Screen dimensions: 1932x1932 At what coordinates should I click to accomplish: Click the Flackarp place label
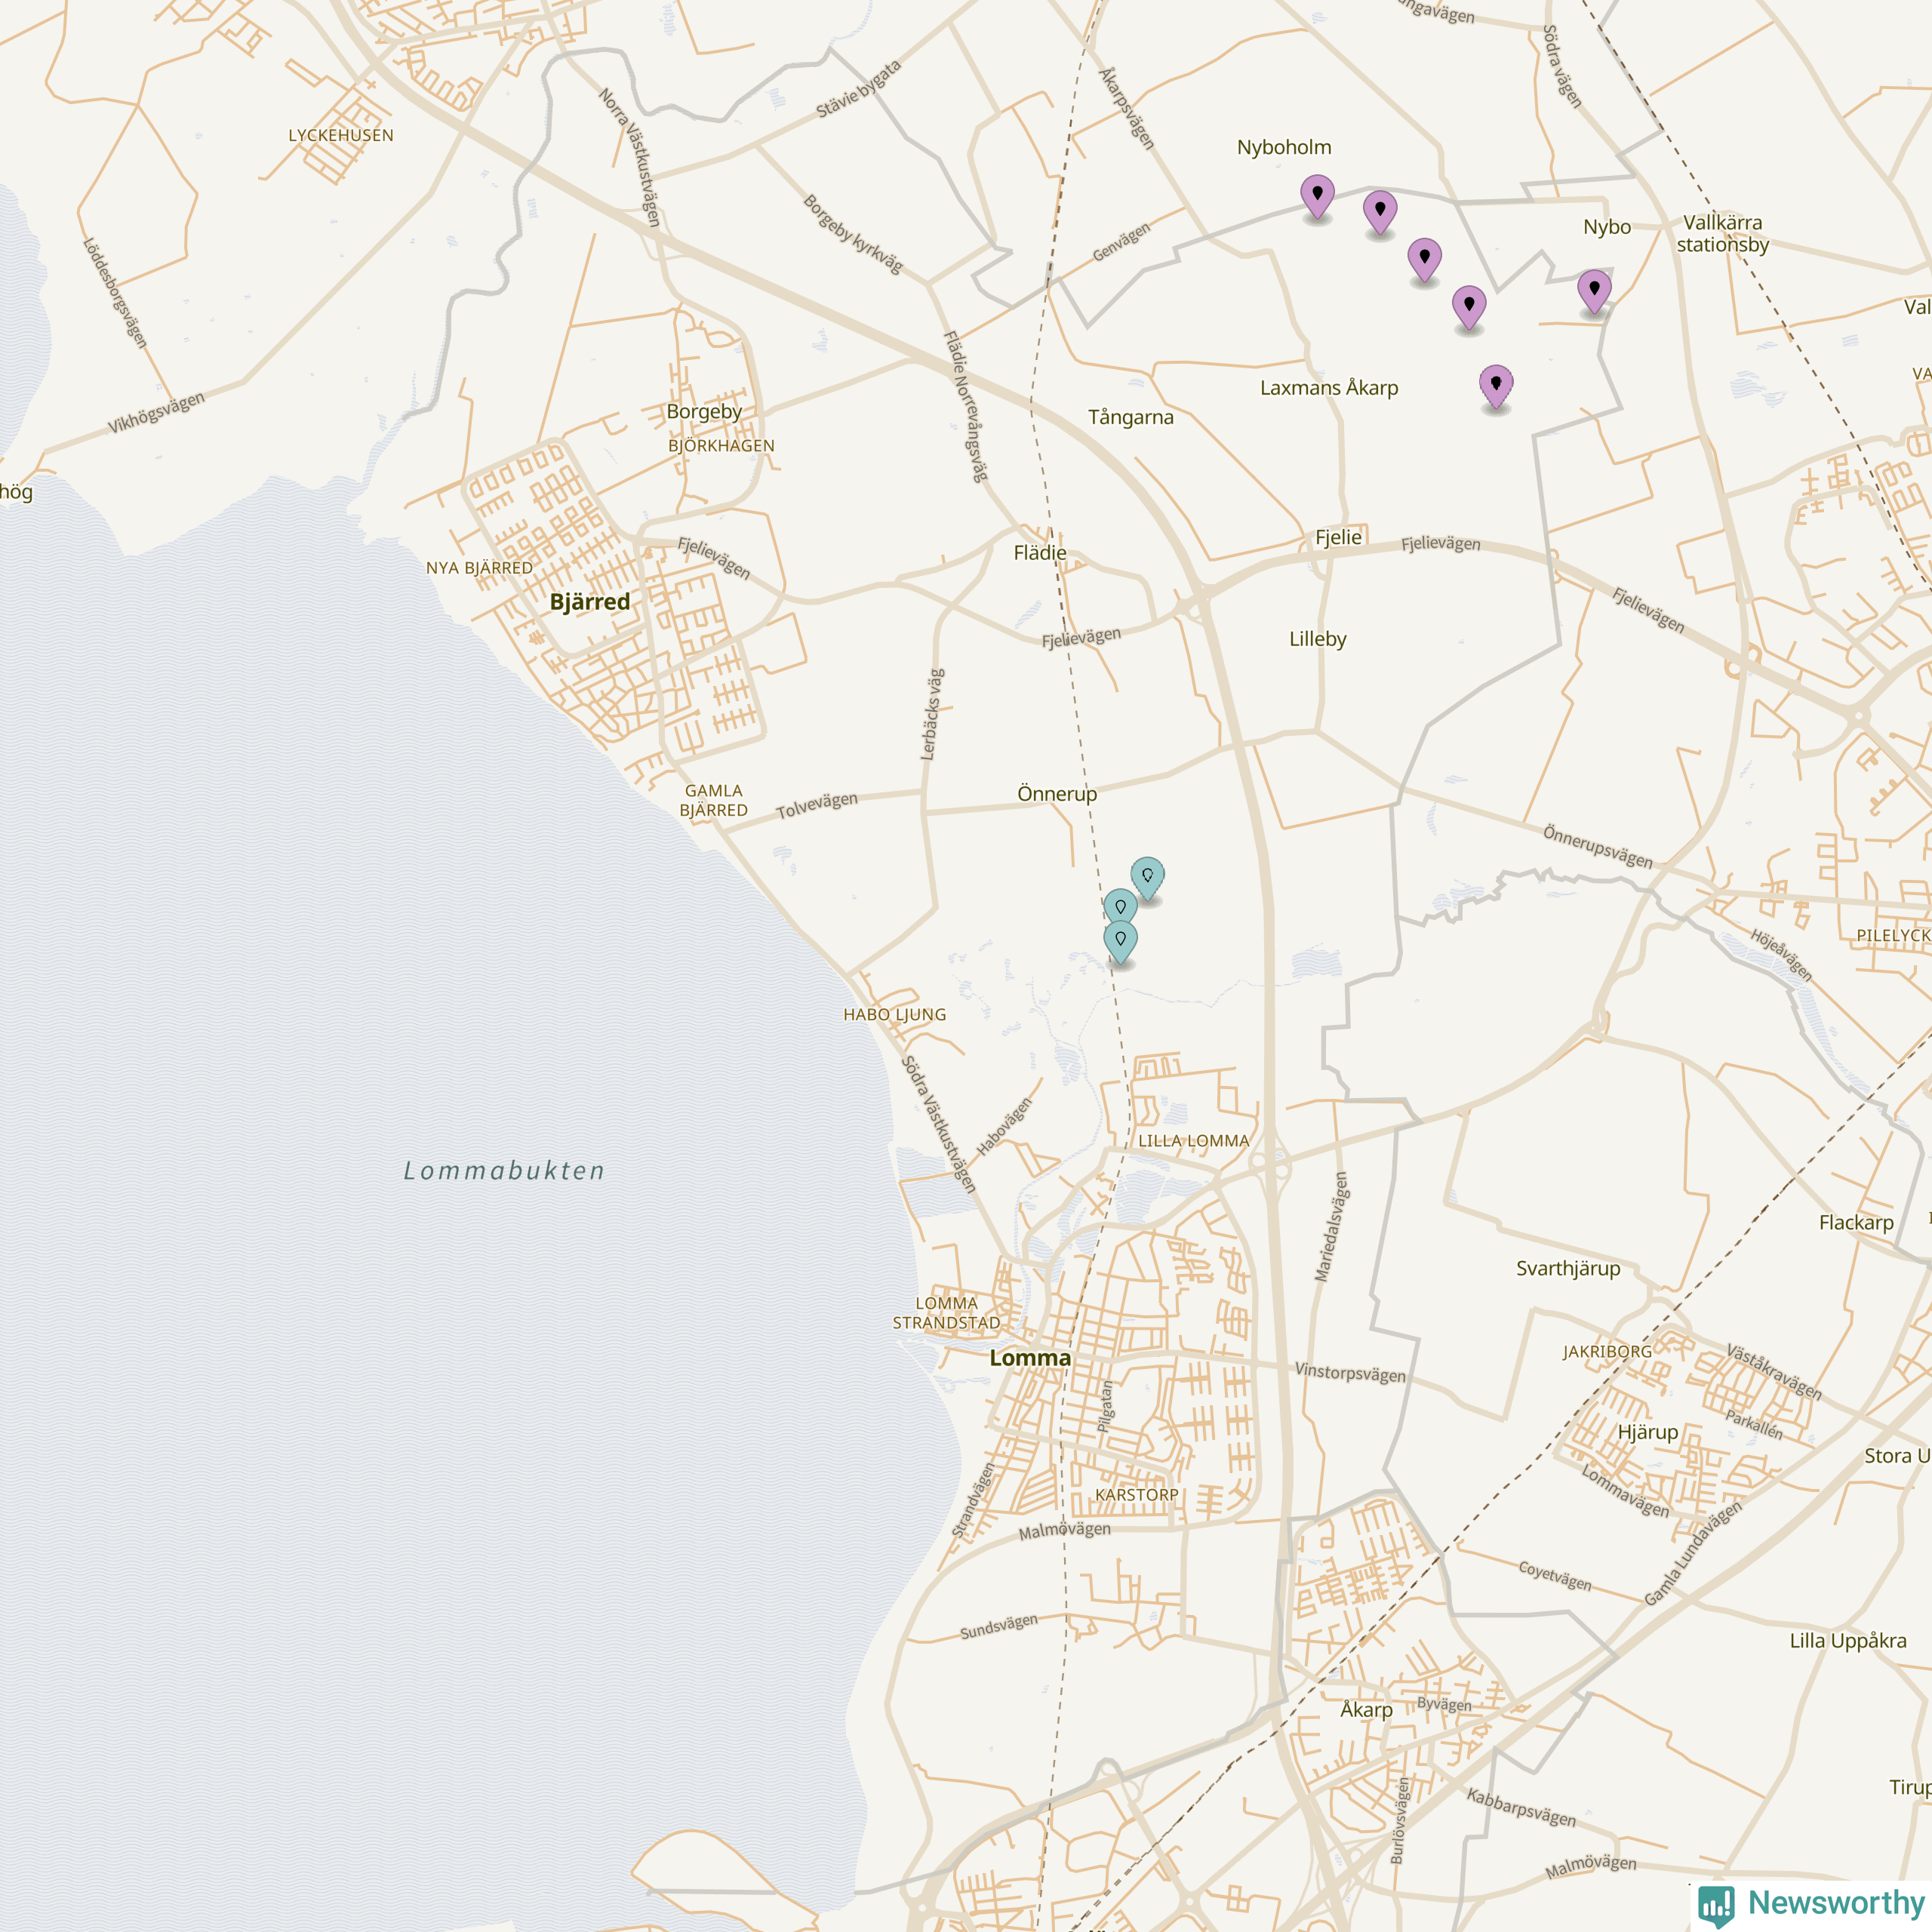pyautogui.click(x=1856, y=1223)
